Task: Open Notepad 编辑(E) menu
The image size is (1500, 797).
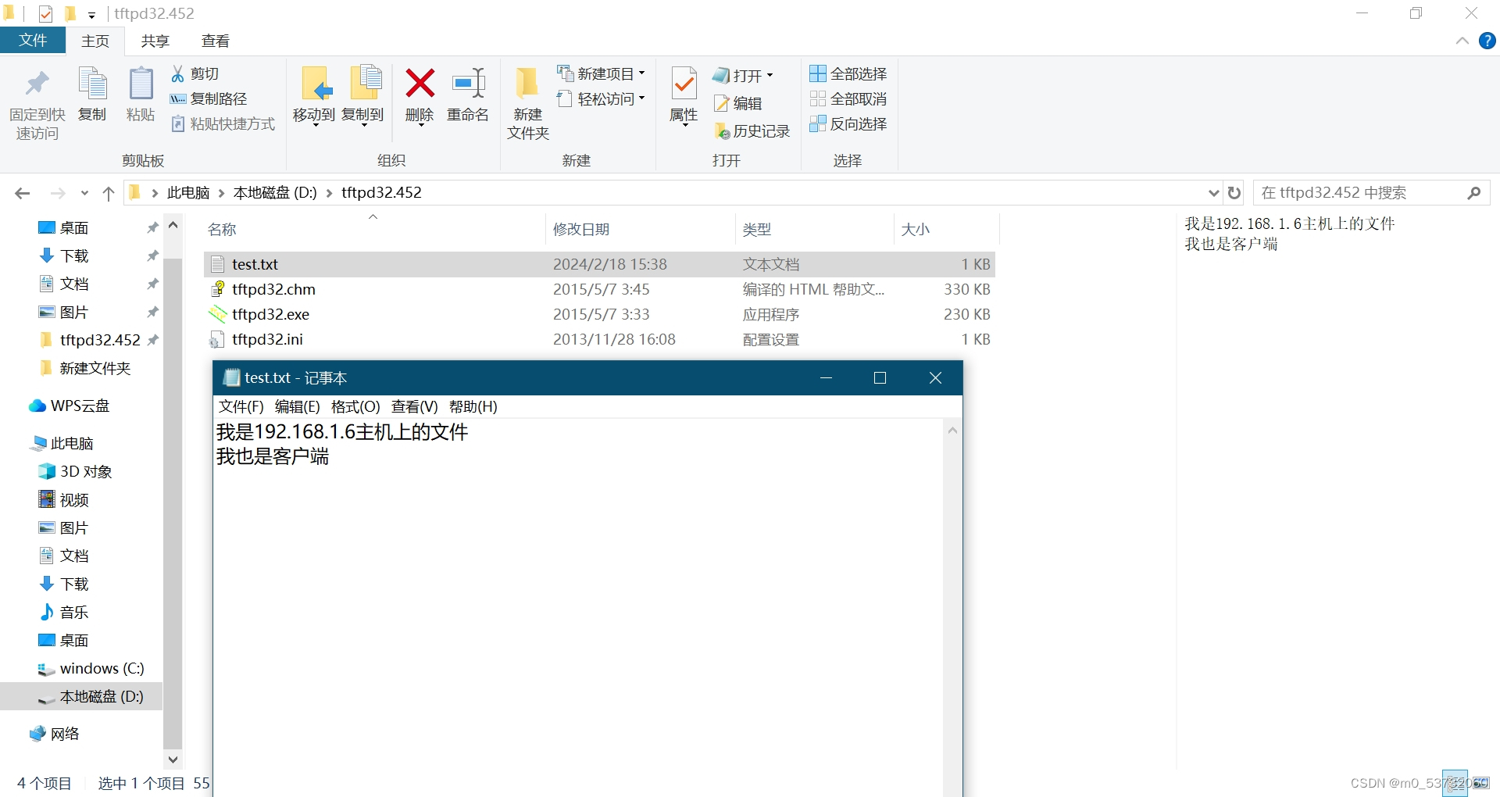Action: pyautogui.click(x=297, y=406)
